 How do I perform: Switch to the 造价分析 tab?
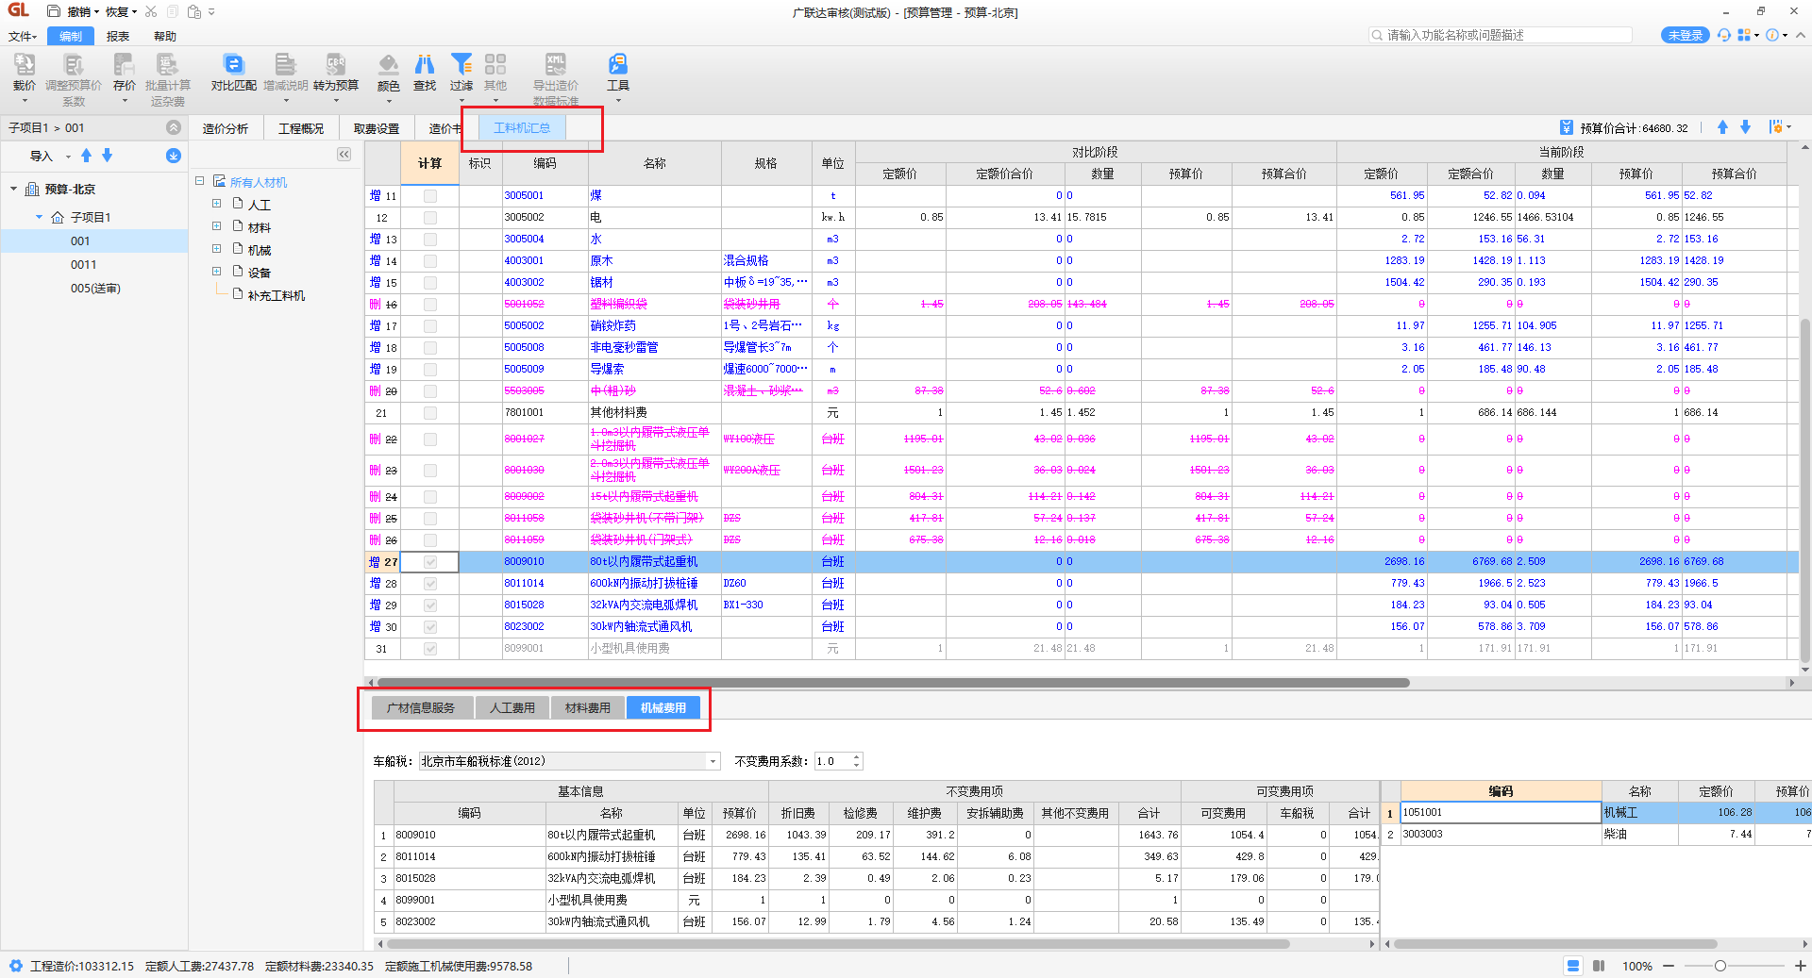coord(226,128)
